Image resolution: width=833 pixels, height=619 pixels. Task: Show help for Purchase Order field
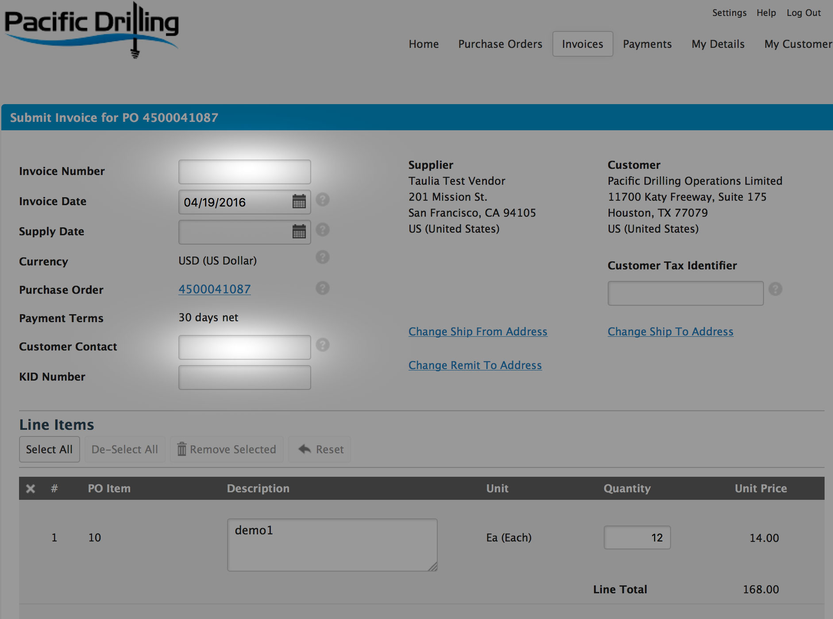323,288
